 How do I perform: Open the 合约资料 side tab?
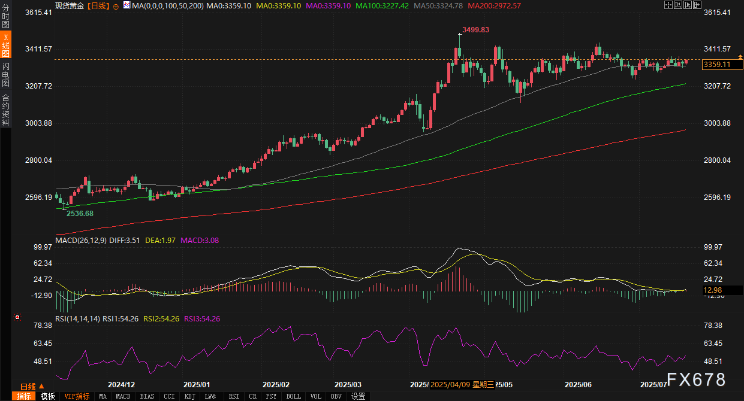tap(5, 110)
